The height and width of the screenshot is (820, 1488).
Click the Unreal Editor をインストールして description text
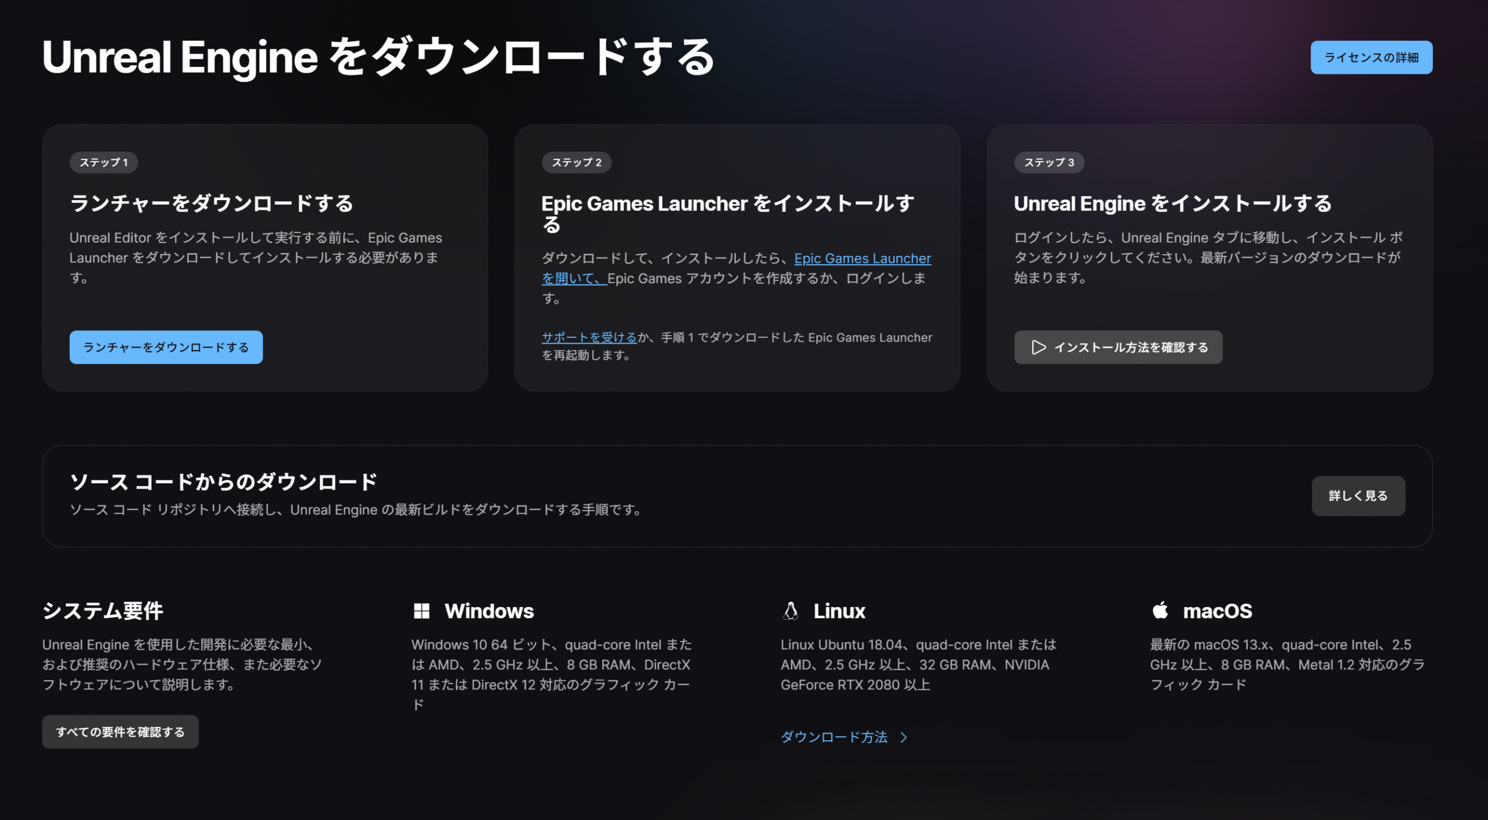(256, 258)
